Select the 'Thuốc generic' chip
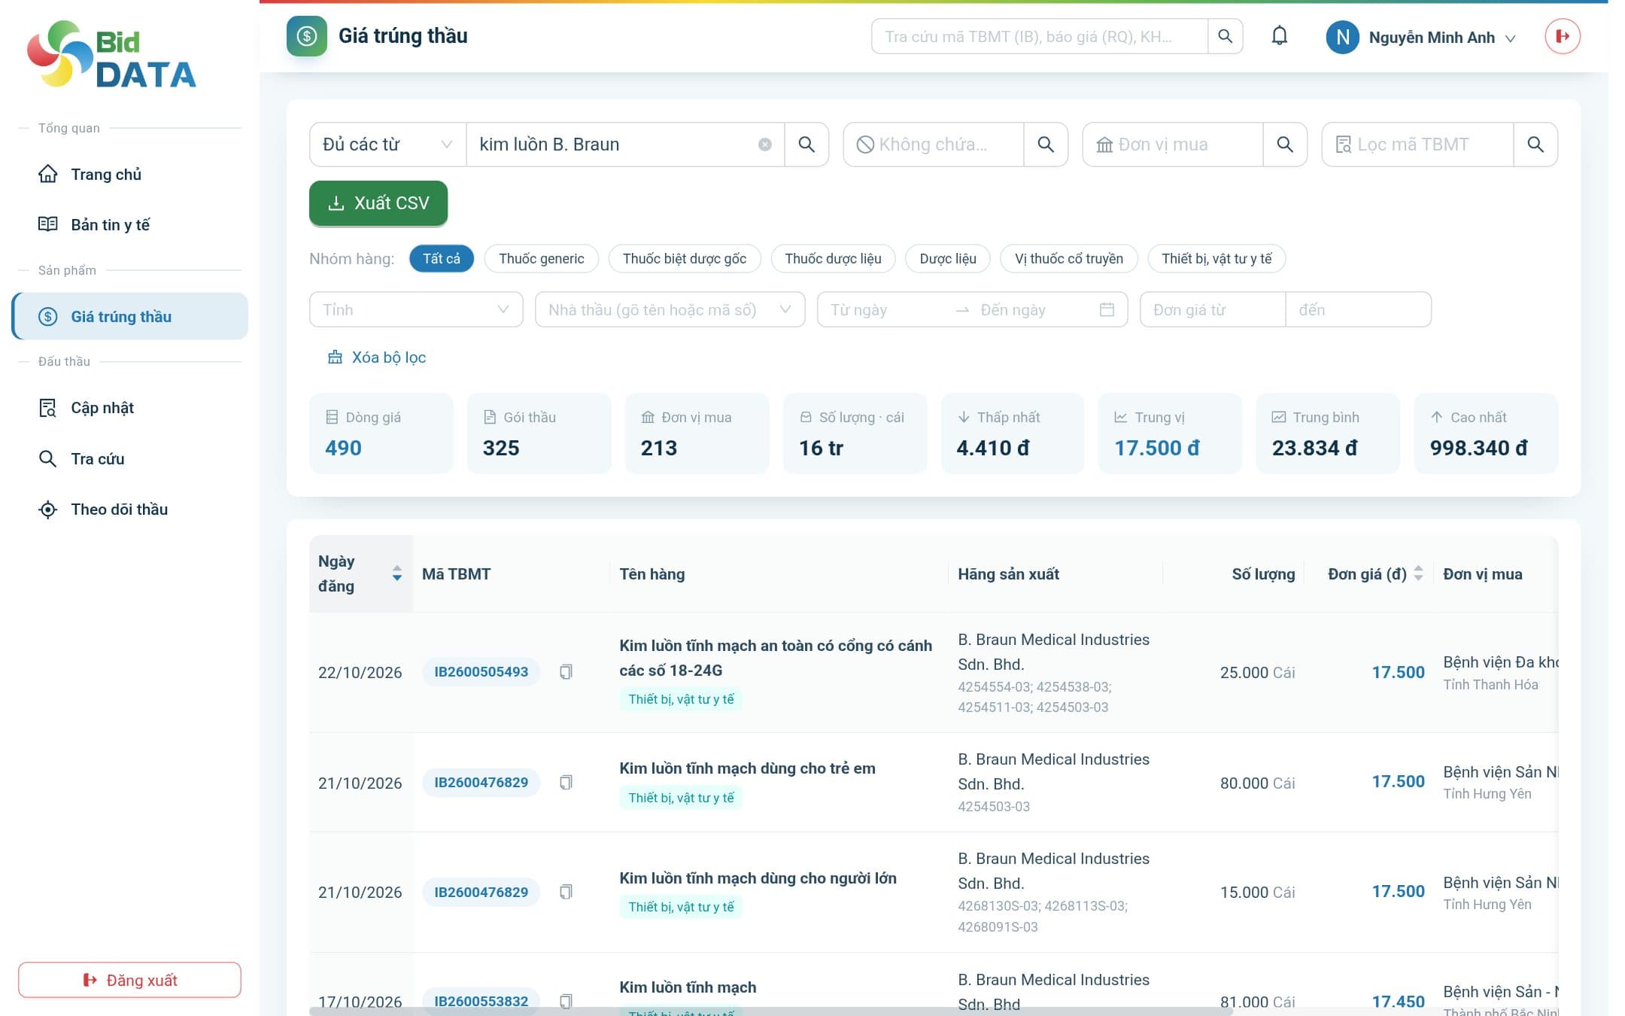 coord(541,258)
